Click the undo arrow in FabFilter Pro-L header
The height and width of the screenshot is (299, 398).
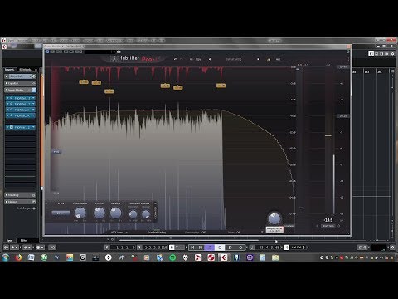(175, 59)
